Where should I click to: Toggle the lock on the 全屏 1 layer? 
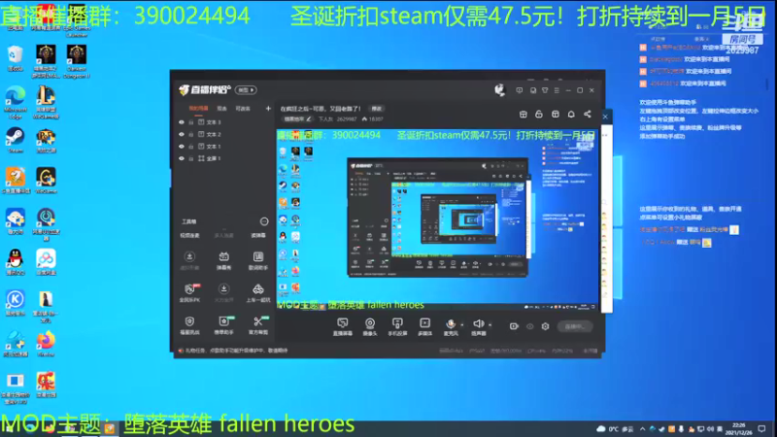190,158
